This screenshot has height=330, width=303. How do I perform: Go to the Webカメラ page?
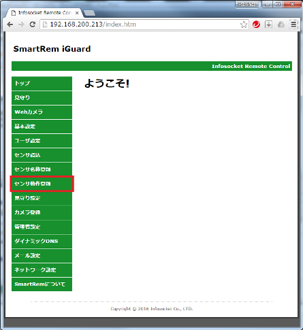42,112
